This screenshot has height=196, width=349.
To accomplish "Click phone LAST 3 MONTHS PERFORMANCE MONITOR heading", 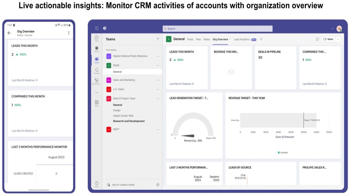I will pyautogui.click(x=39, y=147).
